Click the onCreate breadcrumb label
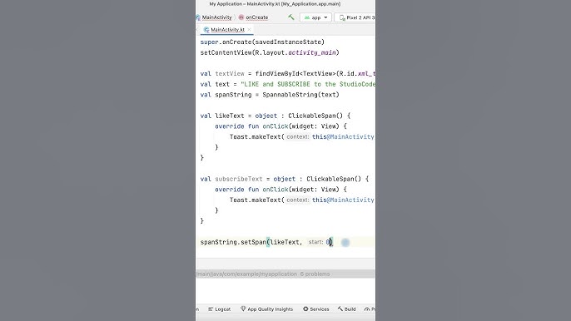 [256, 17]
